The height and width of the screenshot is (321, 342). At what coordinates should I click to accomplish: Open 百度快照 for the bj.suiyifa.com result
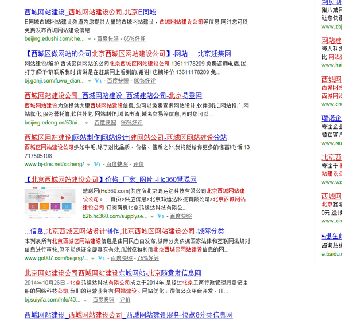104,300
